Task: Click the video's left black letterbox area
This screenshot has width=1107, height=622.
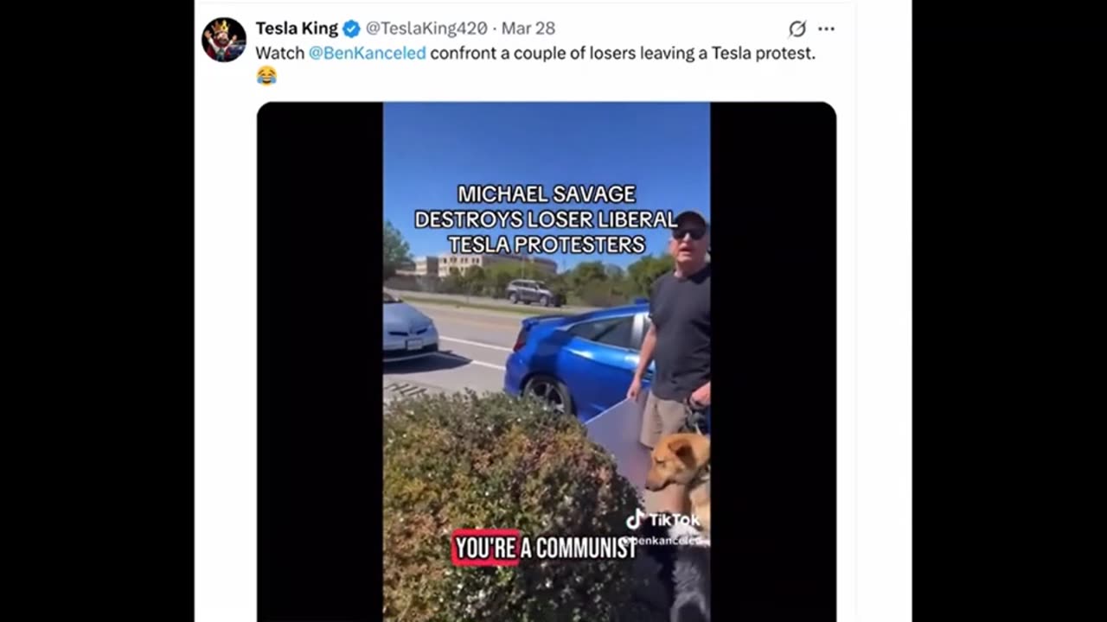Action: coord(320,362)
